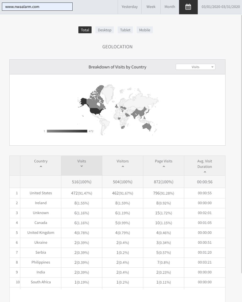This screenshot has height=302, width=242.
Task: Click the 03/01/2020-03/31/2020 date range
Action: click(x=221, y=7)
